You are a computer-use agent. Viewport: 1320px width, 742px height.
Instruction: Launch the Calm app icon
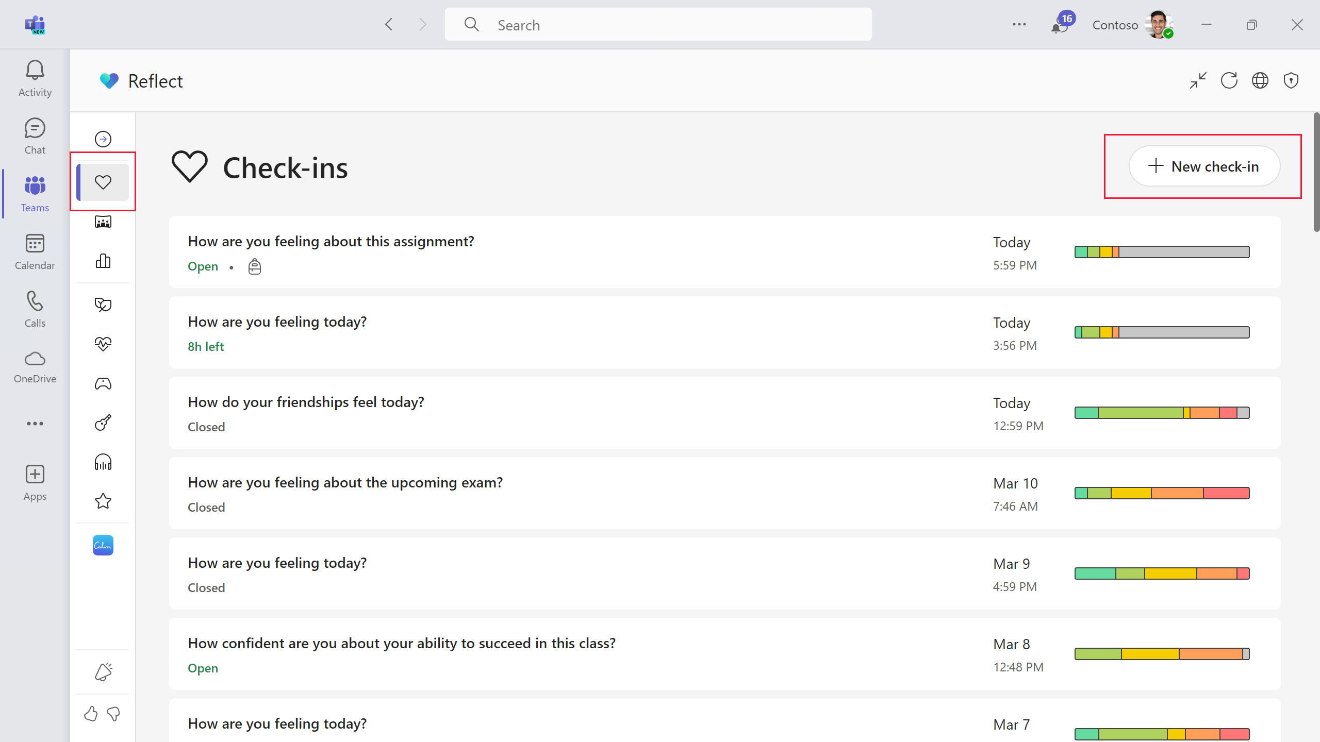tap(103, 545)
